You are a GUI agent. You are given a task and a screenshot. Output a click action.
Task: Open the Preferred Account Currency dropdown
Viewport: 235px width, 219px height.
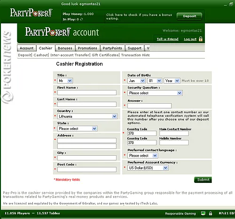point(148,168)
